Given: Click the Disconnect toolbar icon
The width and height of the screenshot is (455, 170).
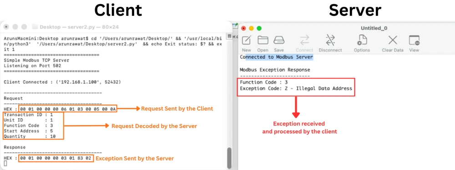Looking at the screenshot, I should (x=330, y=40).
